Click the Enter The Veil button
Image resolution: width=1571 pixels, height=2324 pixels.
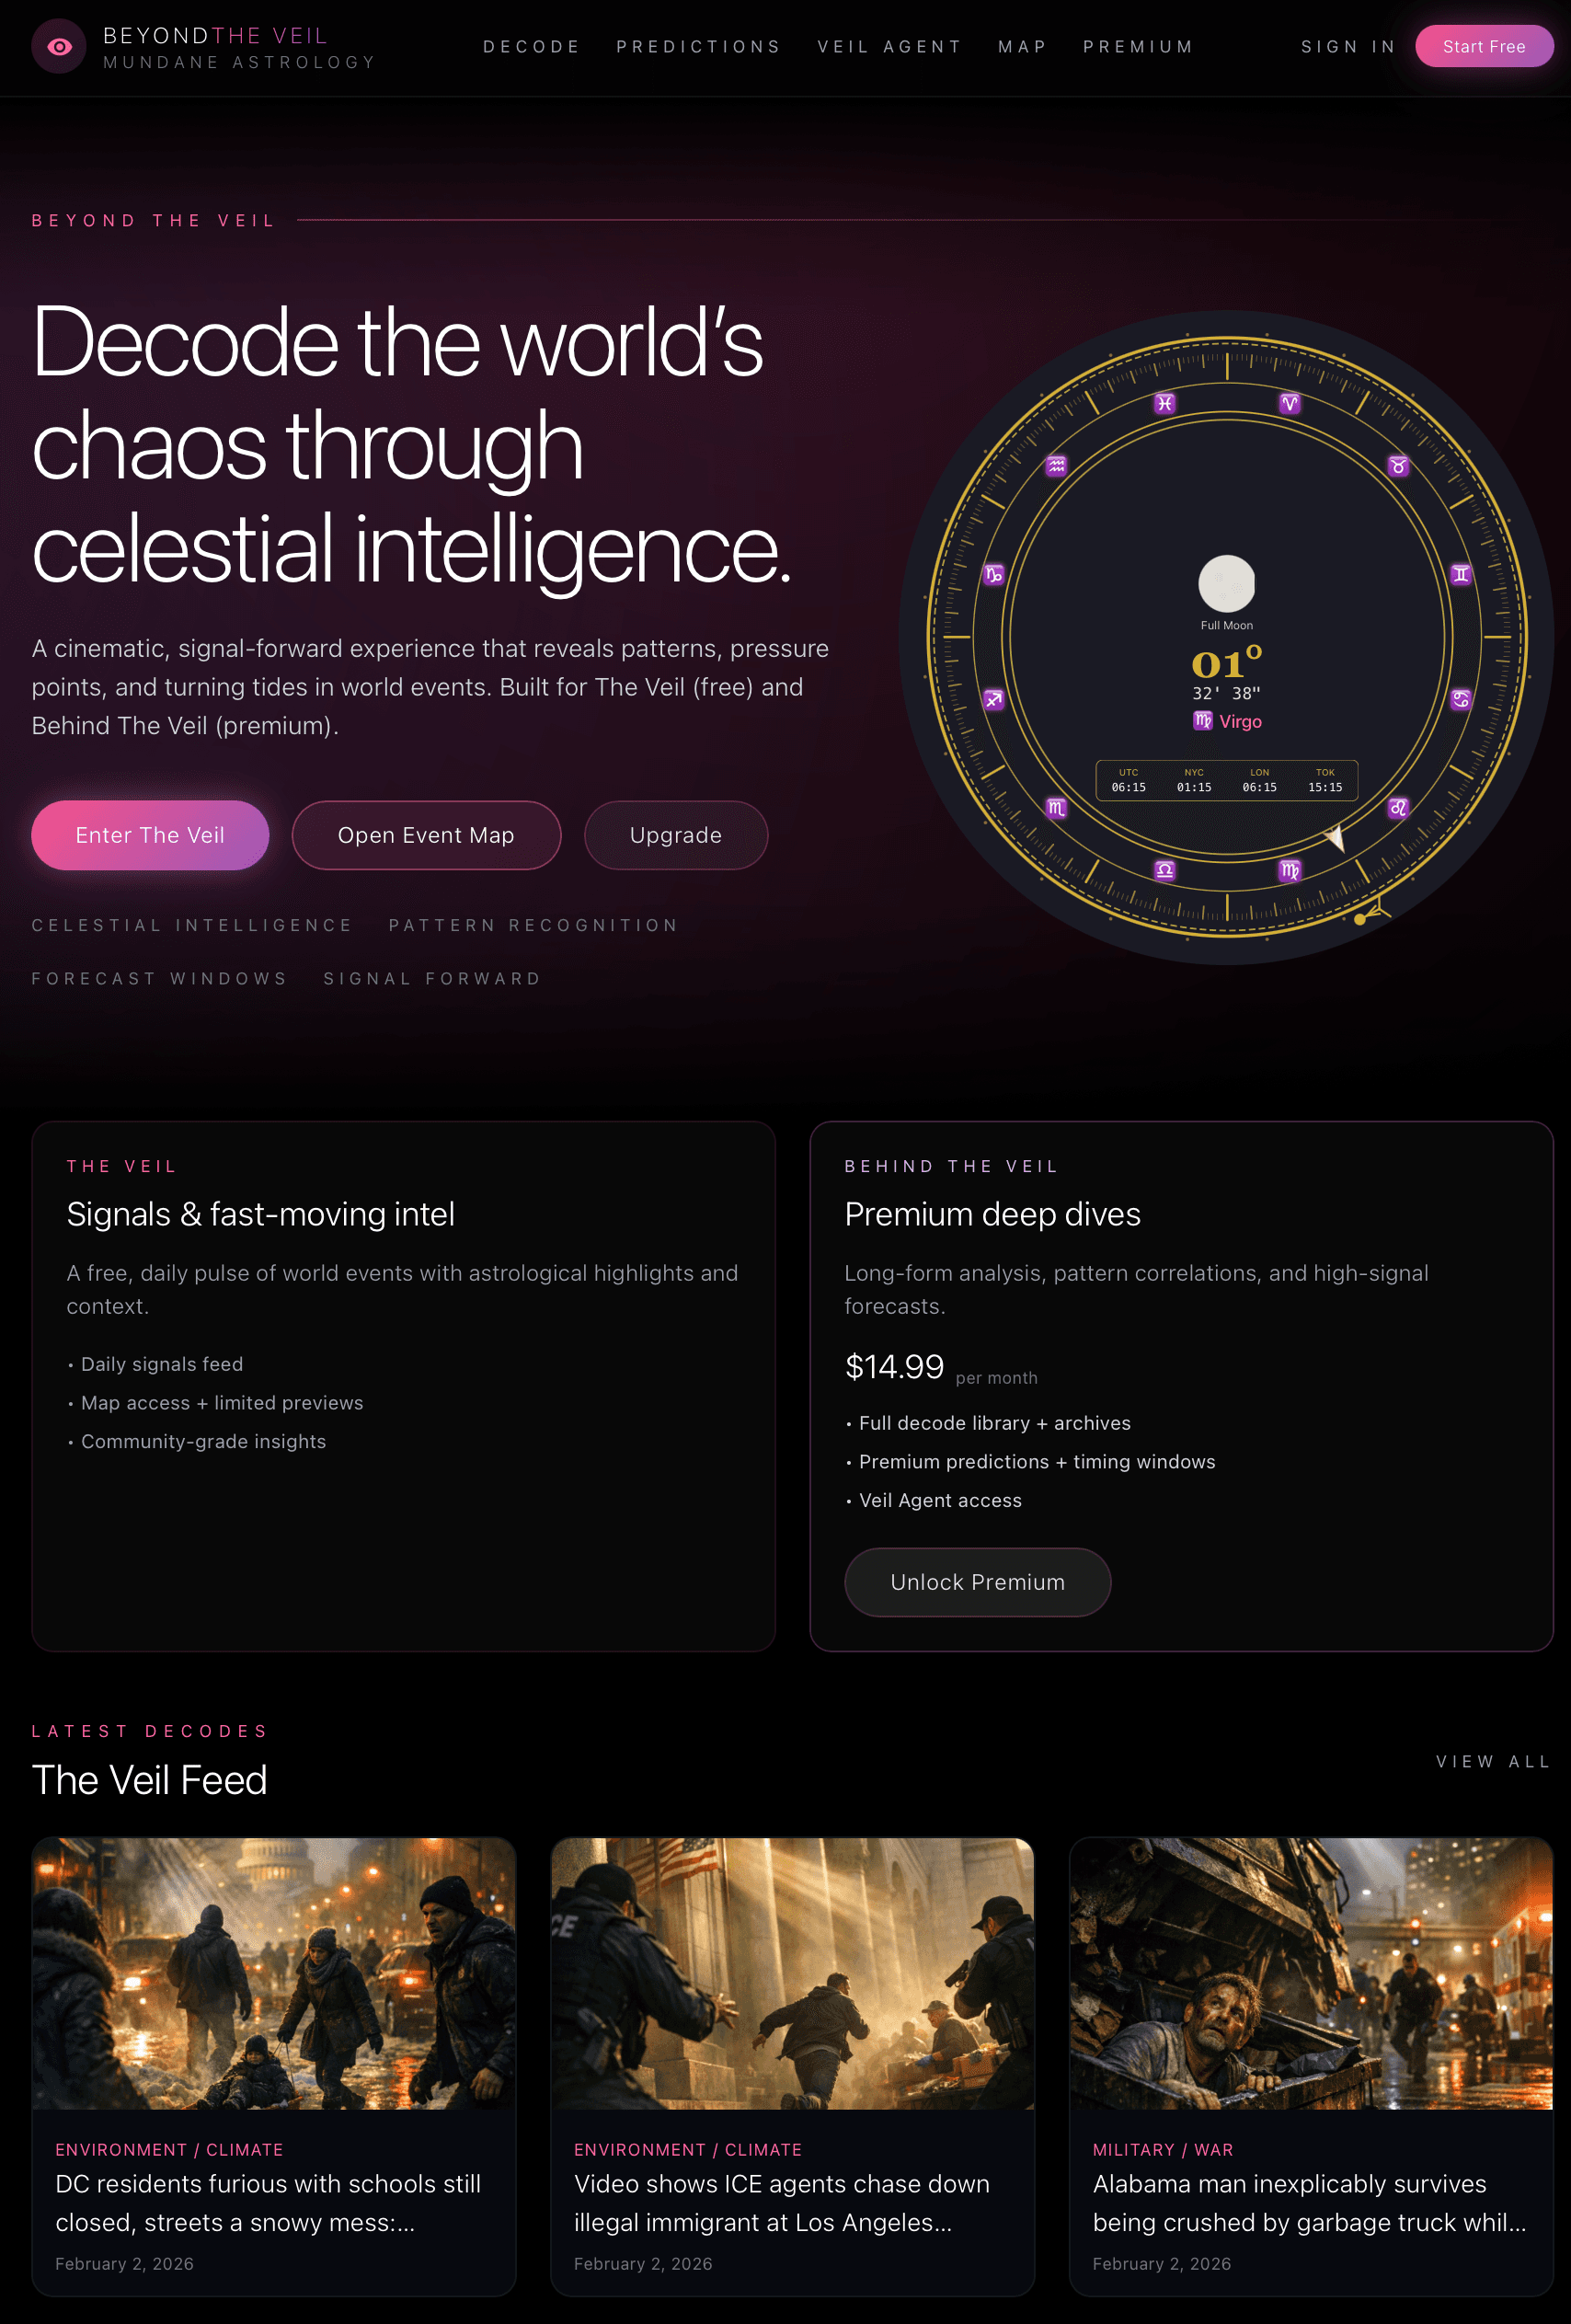point(150,835)
